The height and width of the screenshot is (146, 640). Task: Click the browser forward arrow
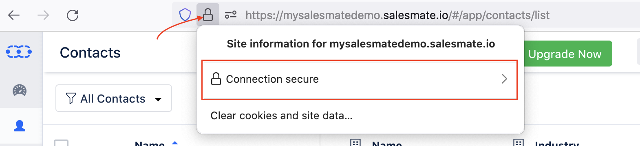click(x=43, y=15)
